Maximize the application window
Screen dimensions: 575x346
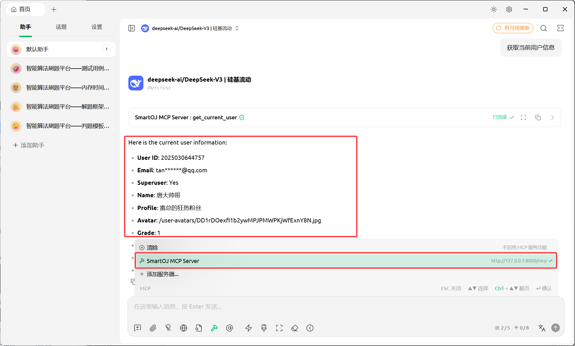(x=545, y=9)
